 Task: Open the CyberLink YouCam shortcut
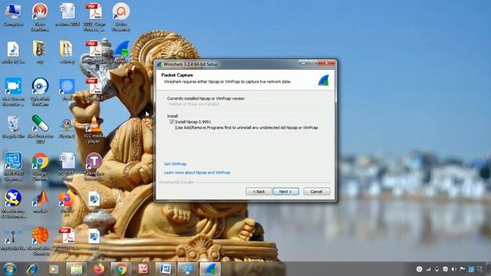[40, 92]
